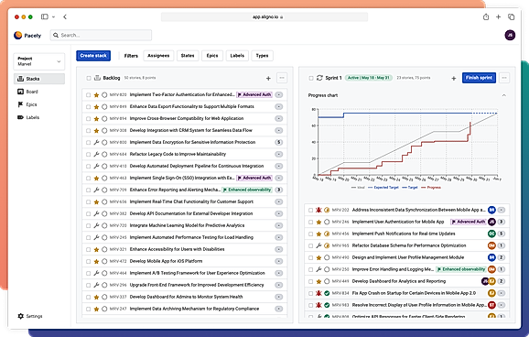Click state circle on MRV-849 story
The width and height of the screenshot is (529, 337).
104,107
